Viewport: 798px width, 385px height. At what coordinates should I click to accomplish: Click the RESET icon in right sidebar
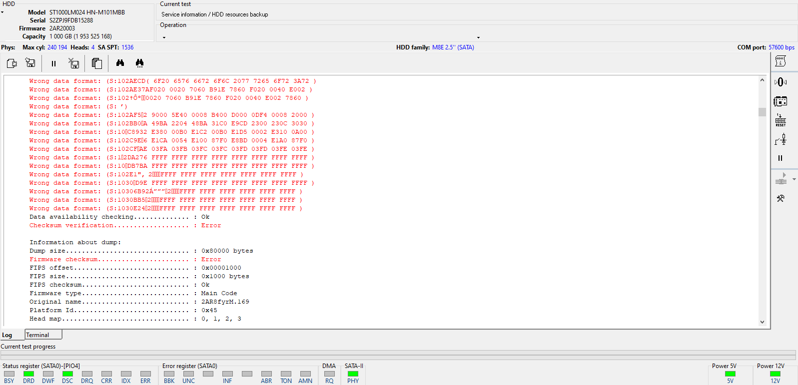(781, 120)
